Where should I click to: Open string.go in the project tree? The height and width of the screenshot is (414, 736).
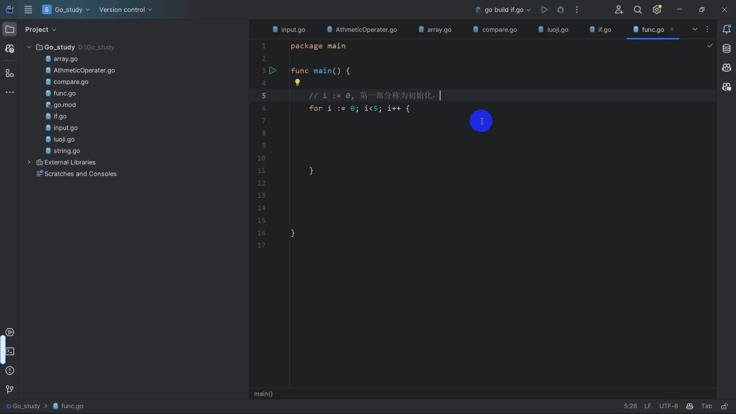tap(67, 151)
